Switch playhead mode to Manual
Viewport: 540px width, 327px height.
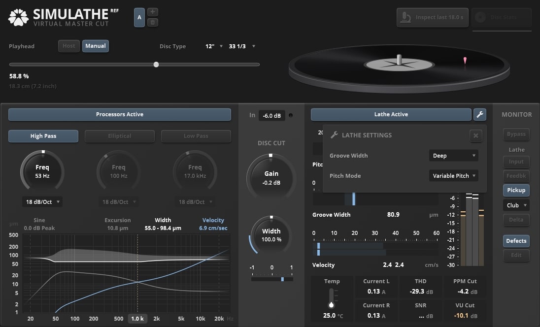click(x=95, y=46)
